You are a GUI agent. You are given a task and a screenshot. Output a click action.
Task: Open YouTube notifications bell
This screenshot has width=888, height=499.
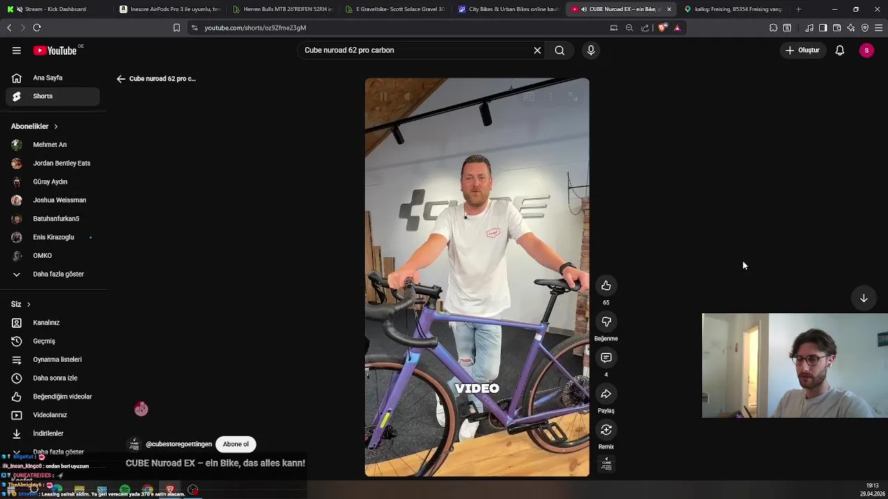(x=839, y=50)
